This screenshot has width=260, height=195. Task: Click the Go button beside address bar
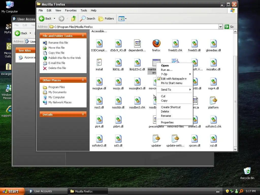[229, 27]
